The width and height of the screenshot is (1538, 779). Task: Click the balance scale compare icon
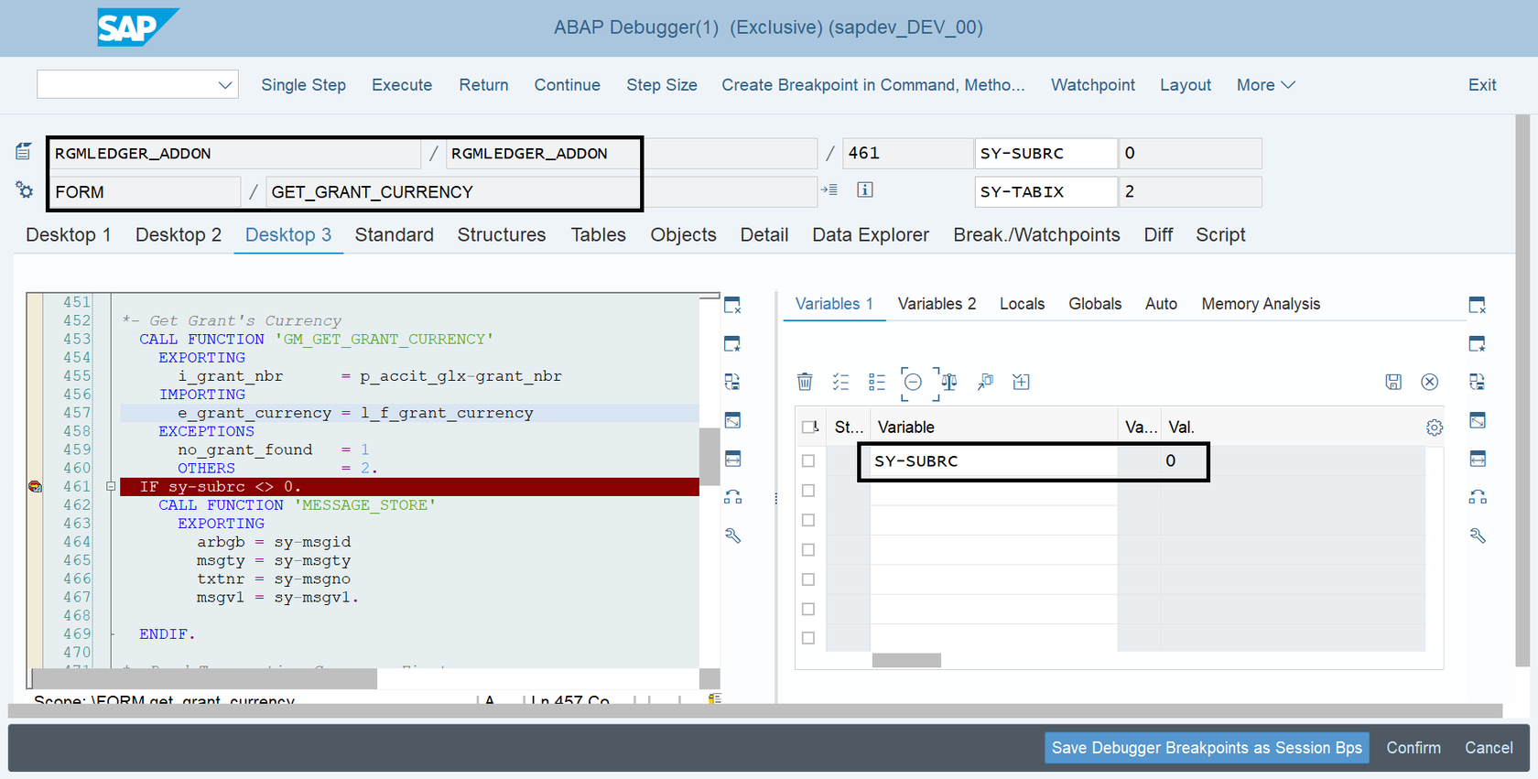click(x=949, y=382)
